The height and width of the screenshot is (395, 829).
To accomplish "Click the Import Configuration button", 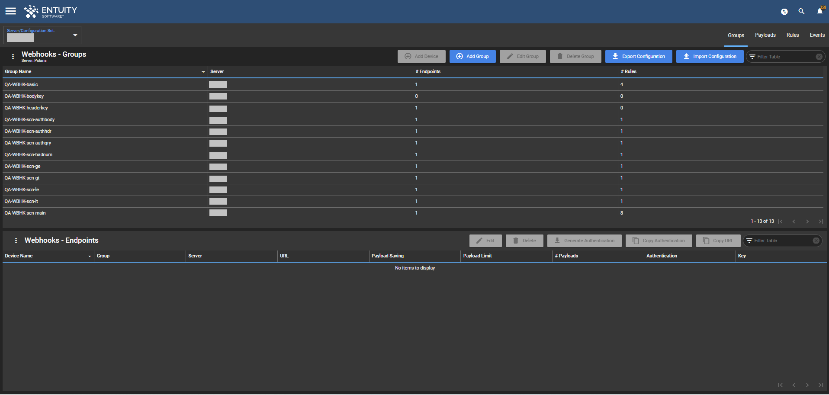I will point(710,57).
